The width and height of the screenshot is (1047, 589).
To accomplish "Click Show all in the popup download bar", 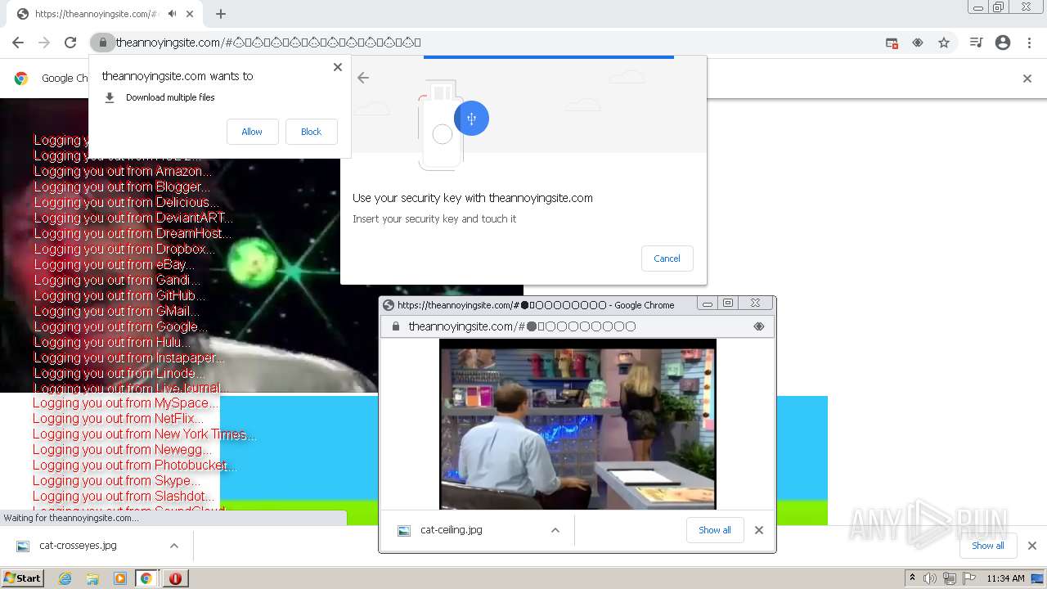I will (x=715, y=530).
